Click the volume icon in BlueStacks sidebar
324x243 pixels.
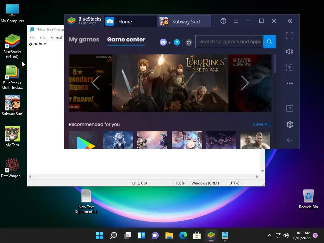pos(290,52)
